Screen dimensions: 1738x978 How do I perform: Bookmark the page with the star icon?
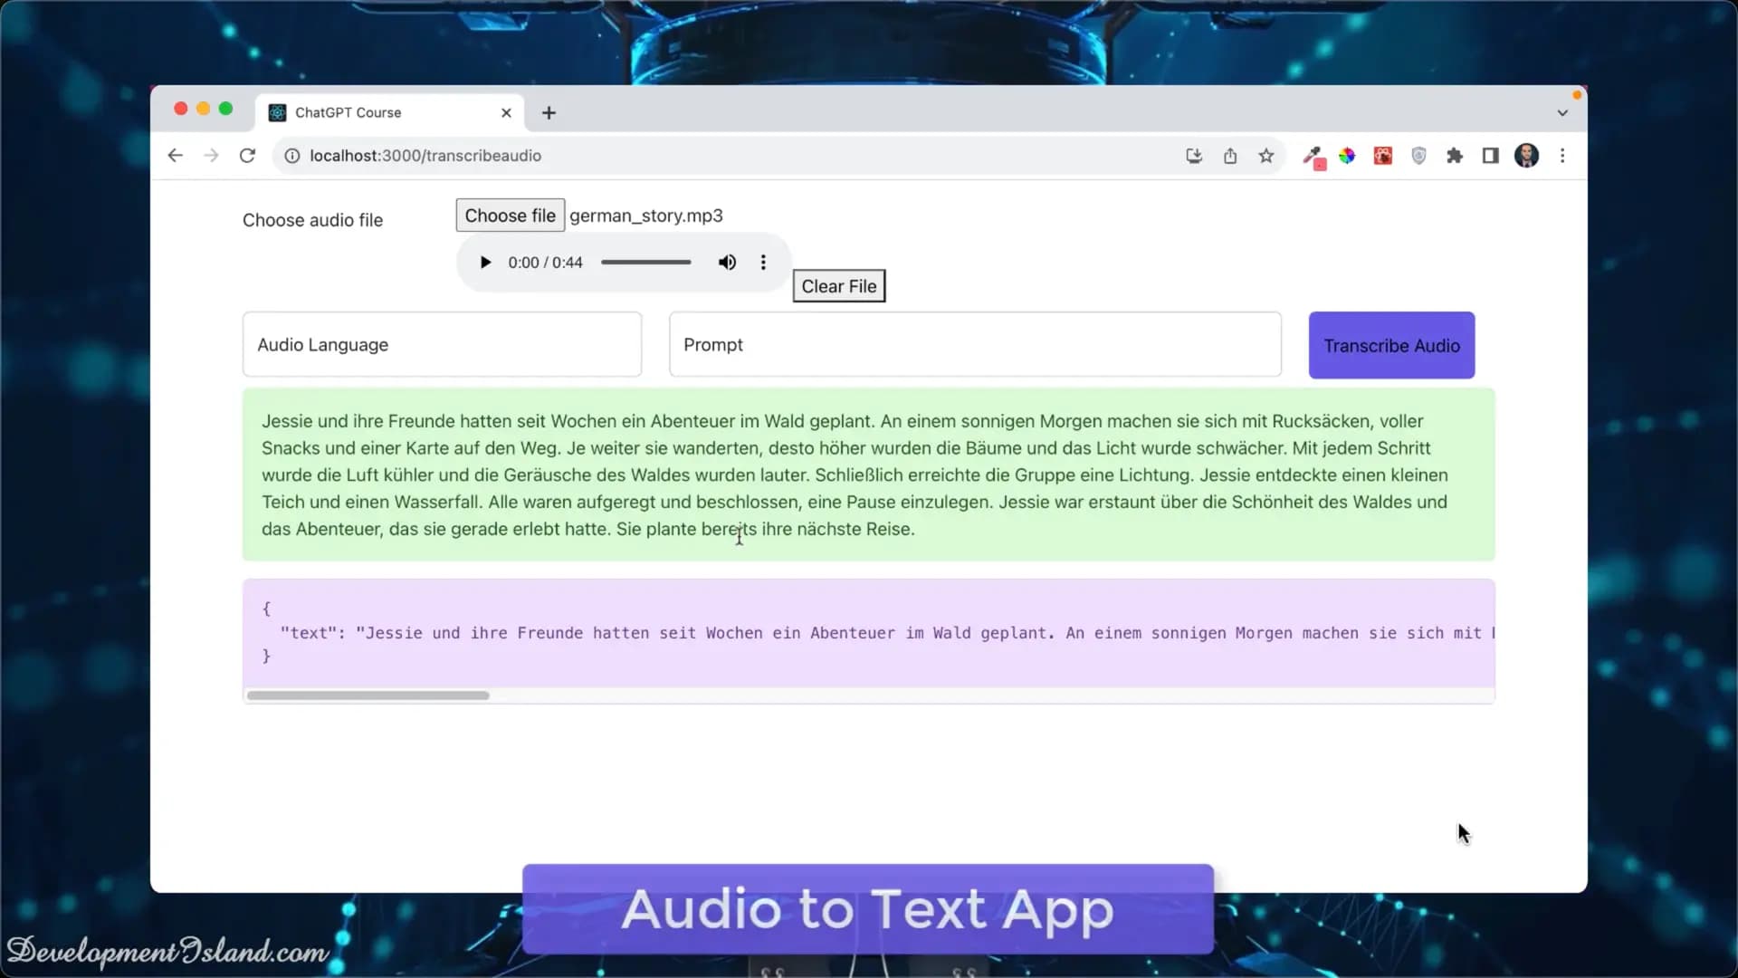(x=1265, y=155)
